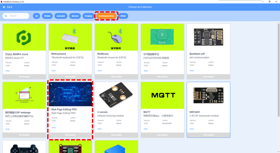Load Web Page Editing PRO extension
Viewport: 280px width, 153px height.
tap(70, 135)
